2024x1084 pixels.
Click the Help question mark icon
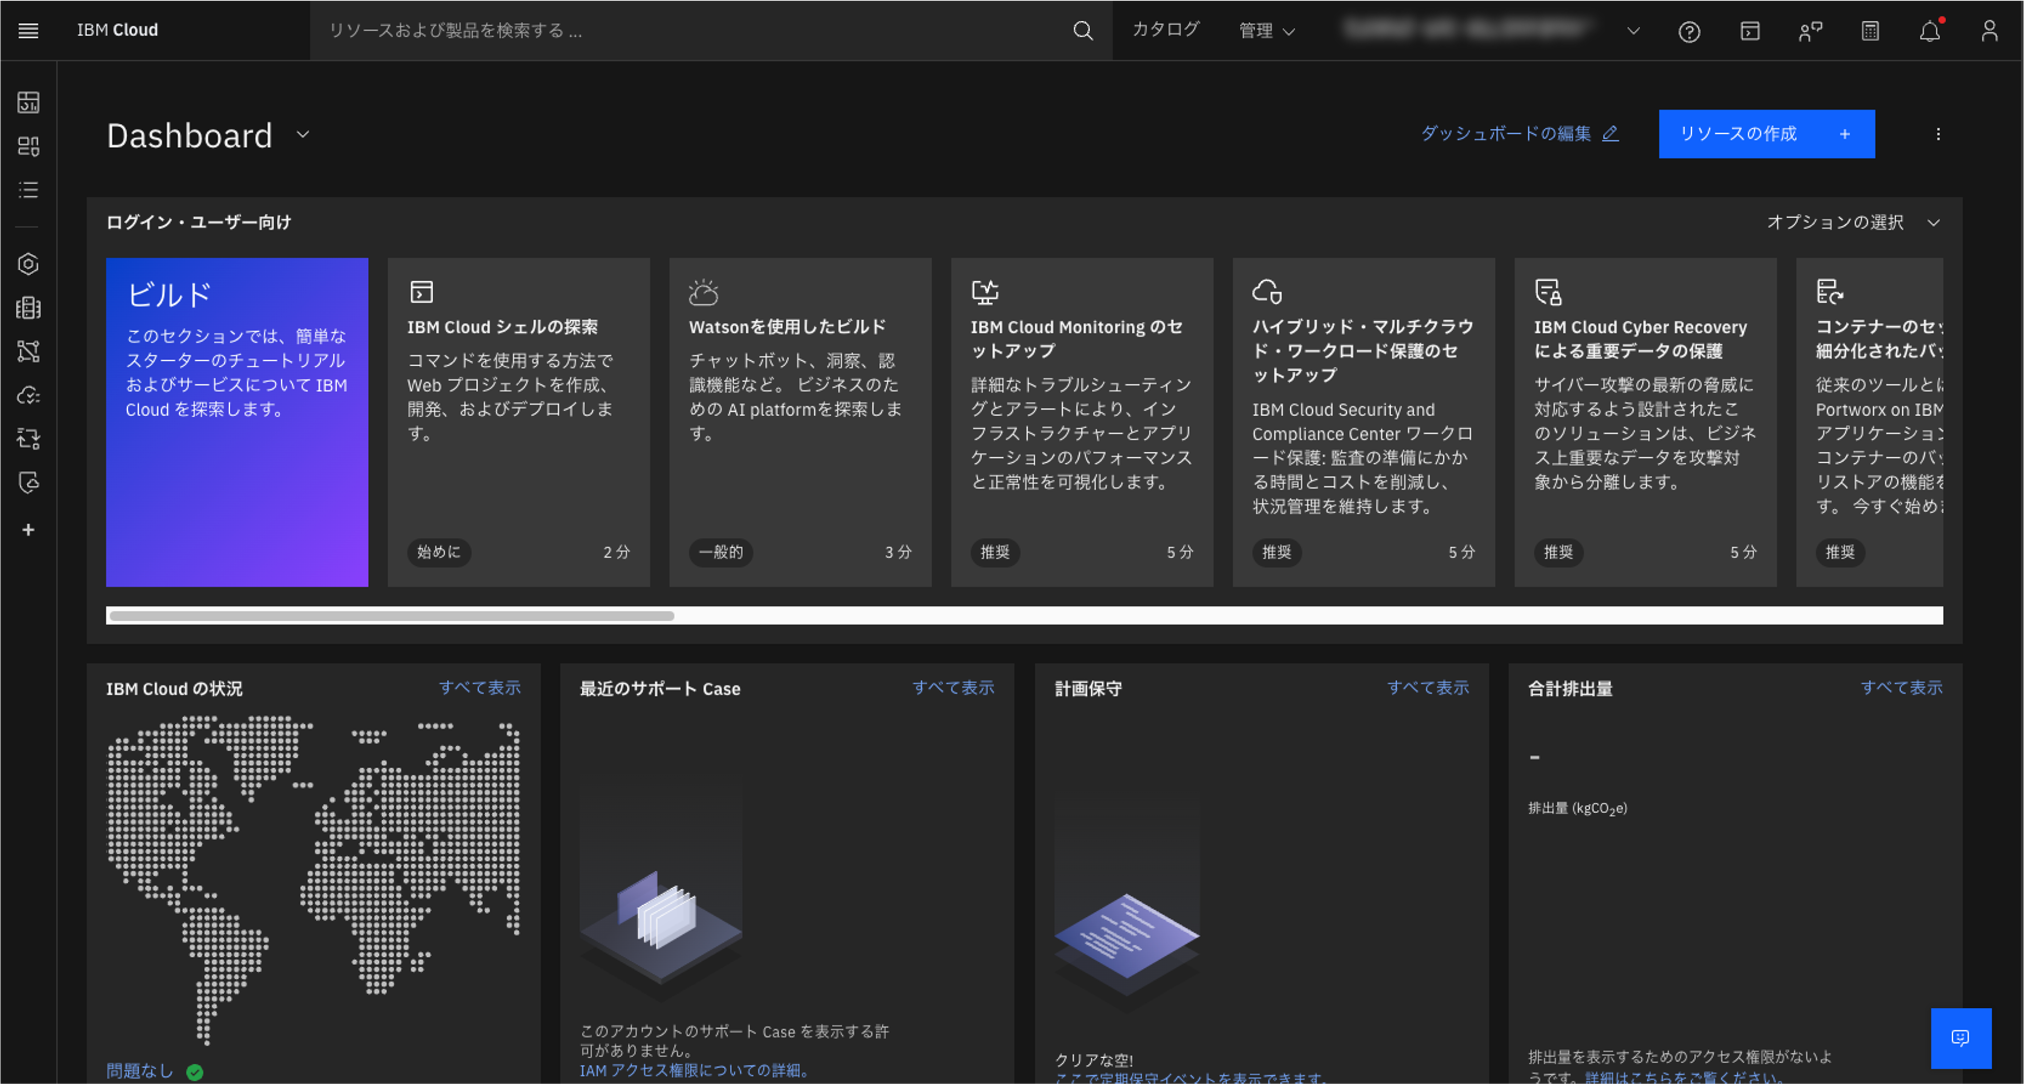click(x=1688, y=31)
